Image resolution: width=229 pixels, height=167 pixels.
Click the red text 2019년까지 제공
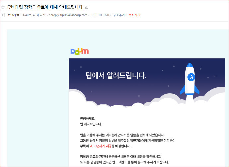(x=101, y=146)
